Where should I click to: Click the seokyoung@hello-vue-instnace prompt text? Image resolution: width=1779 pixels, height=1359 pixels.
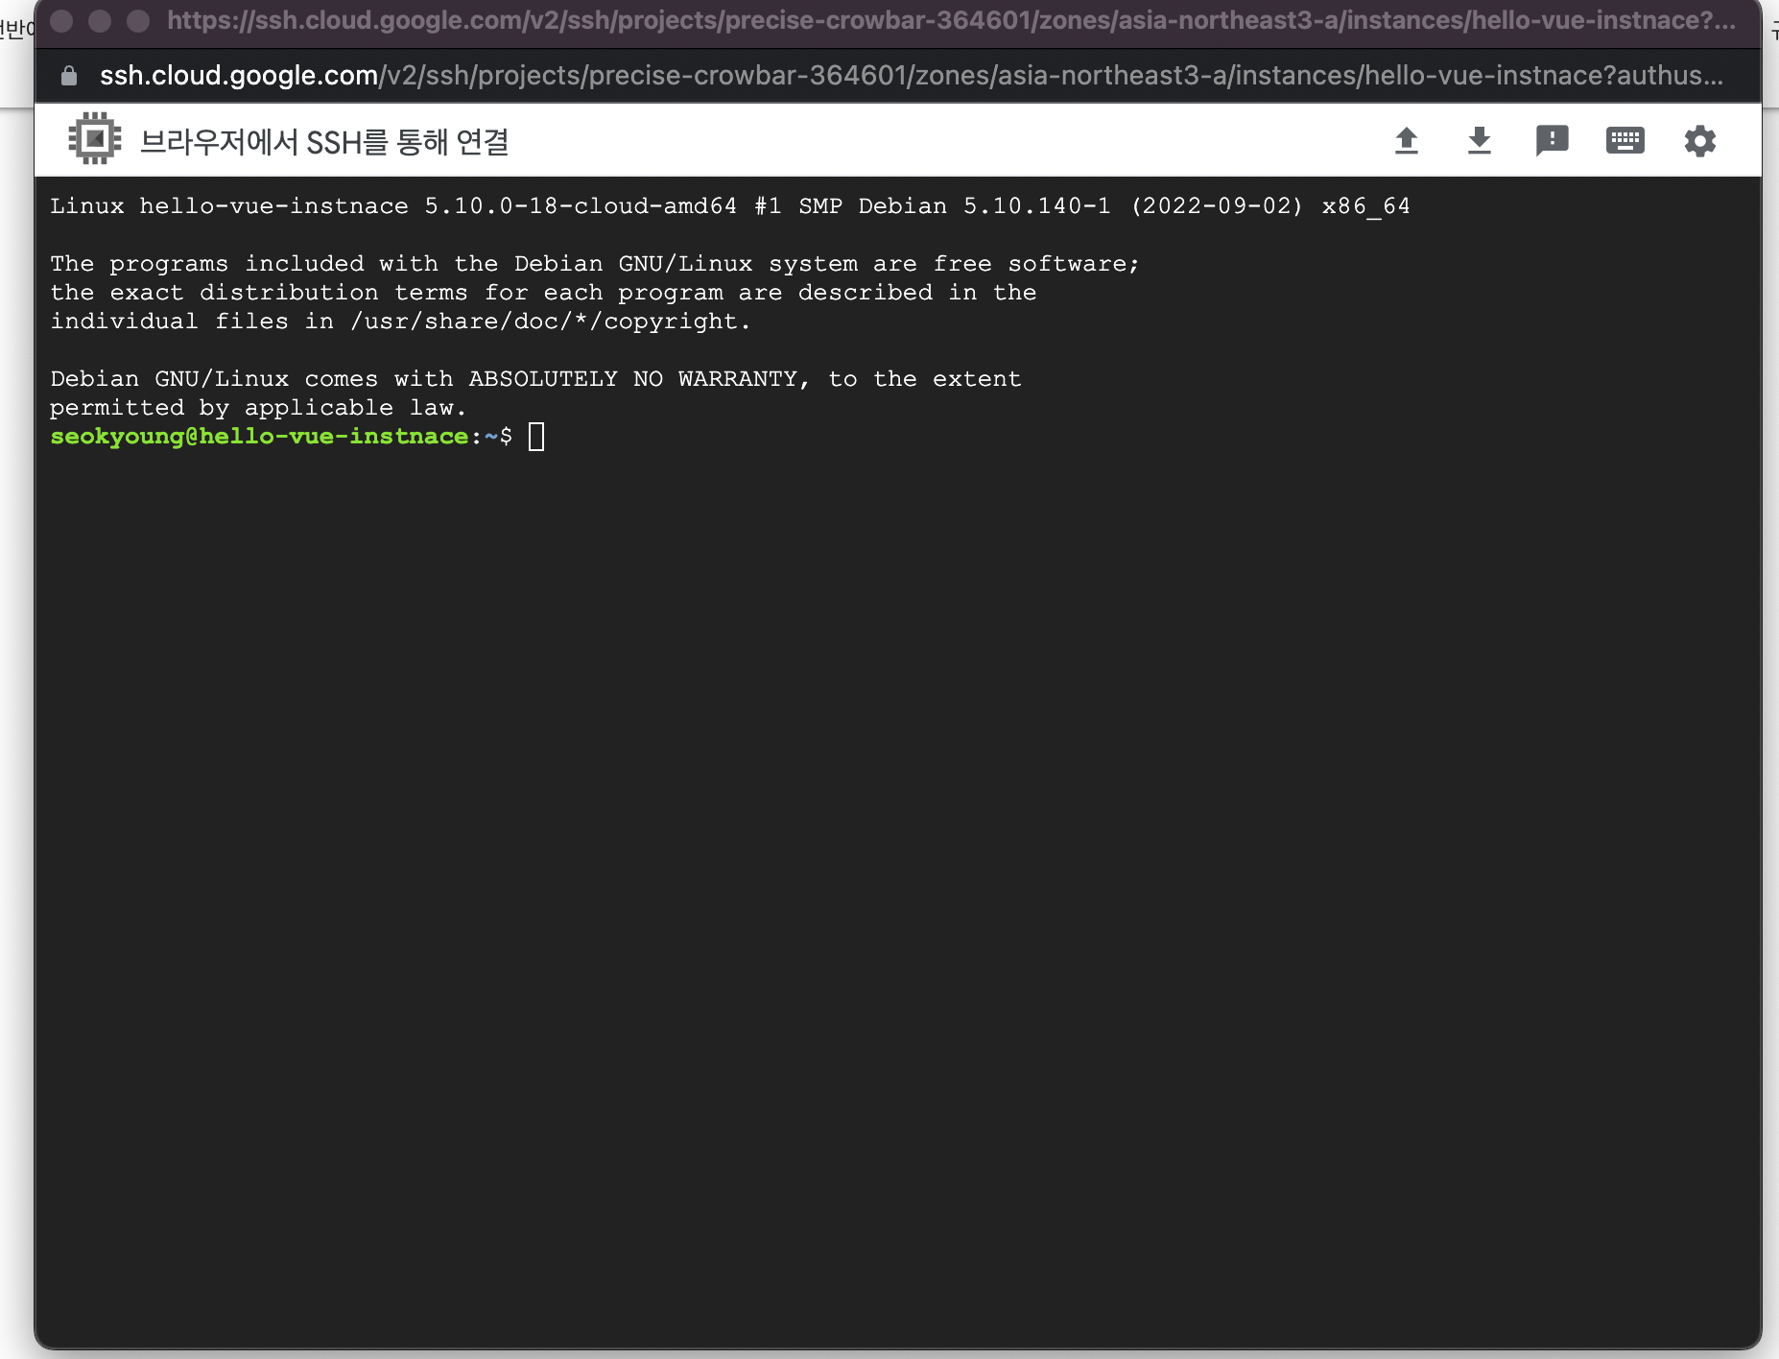click(259, 437)
